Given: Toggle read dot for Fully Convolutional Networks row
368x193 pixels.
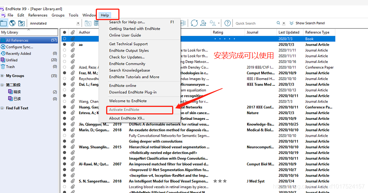Looking at the screenshot, I should click(x=65, y=136).
